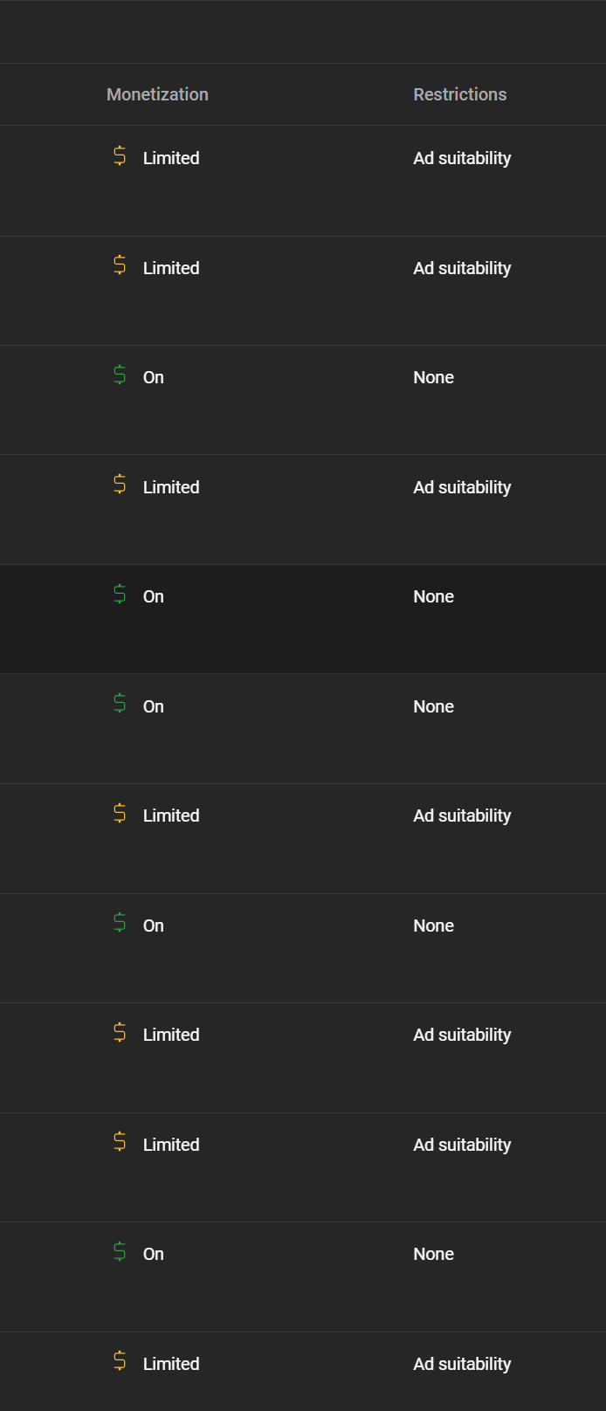
Task: Click green dollar icon in eleventh row
Action: [120, 1252]
